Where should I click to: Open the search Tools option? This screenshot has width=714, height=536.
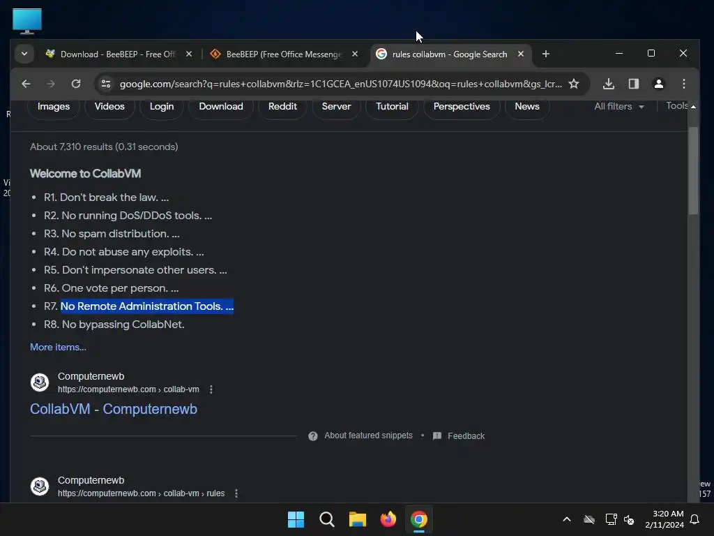click(676, 106)
